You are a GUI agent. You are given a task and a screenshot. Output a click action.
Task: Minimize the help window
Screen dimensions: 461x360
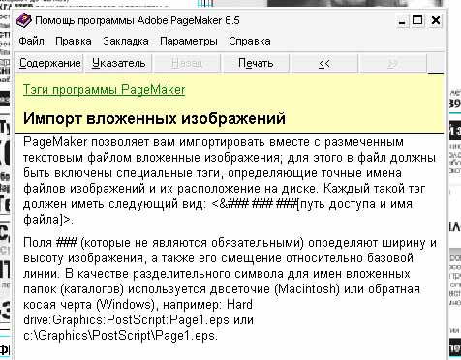pyautogui.click(x=402, y=21)
